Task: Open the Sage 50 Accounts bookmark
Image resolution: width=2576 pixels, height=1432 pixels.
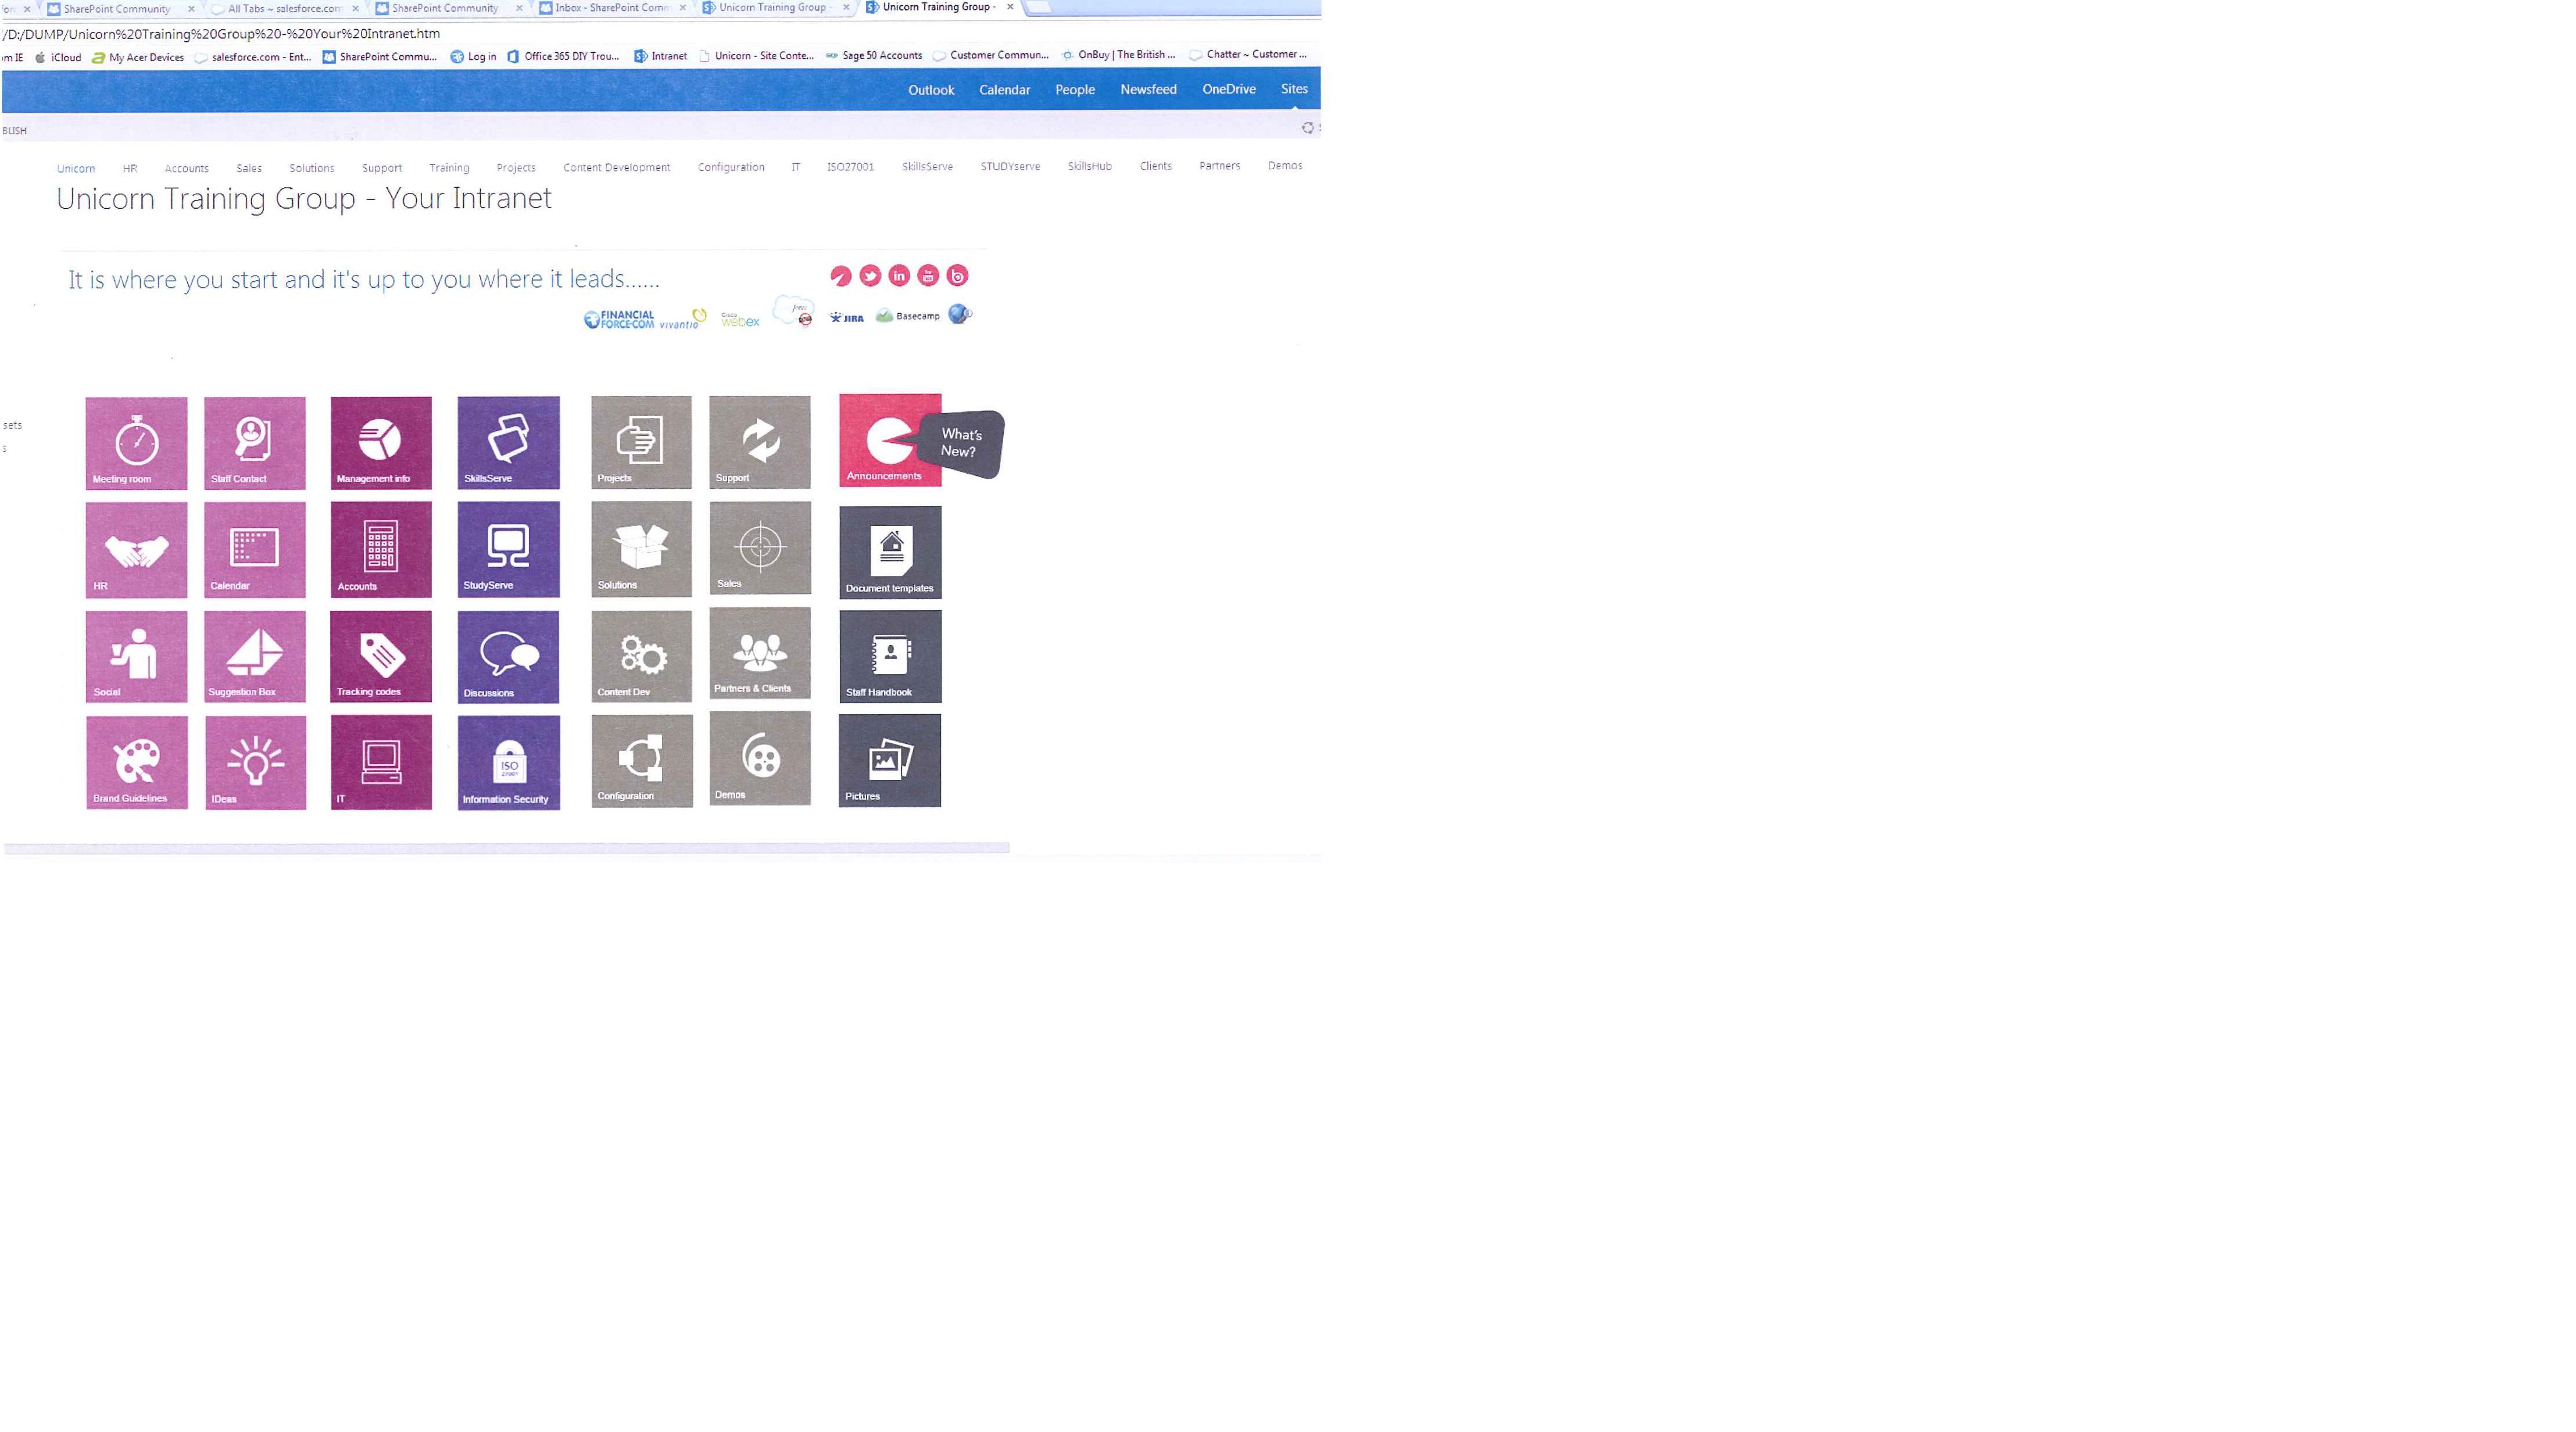Action: (874, 55)
